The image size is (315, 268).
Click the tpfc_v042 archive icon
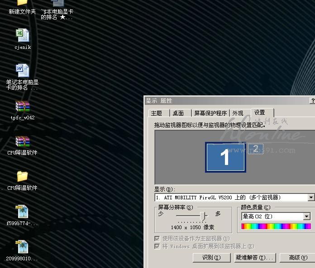click(22, 107)
